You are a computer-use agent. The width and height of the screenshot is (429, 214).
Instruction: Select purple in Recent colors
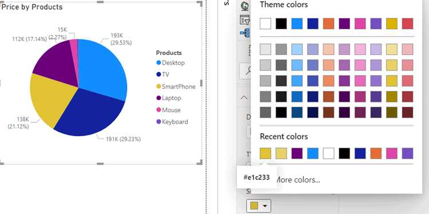coord(297,153)
